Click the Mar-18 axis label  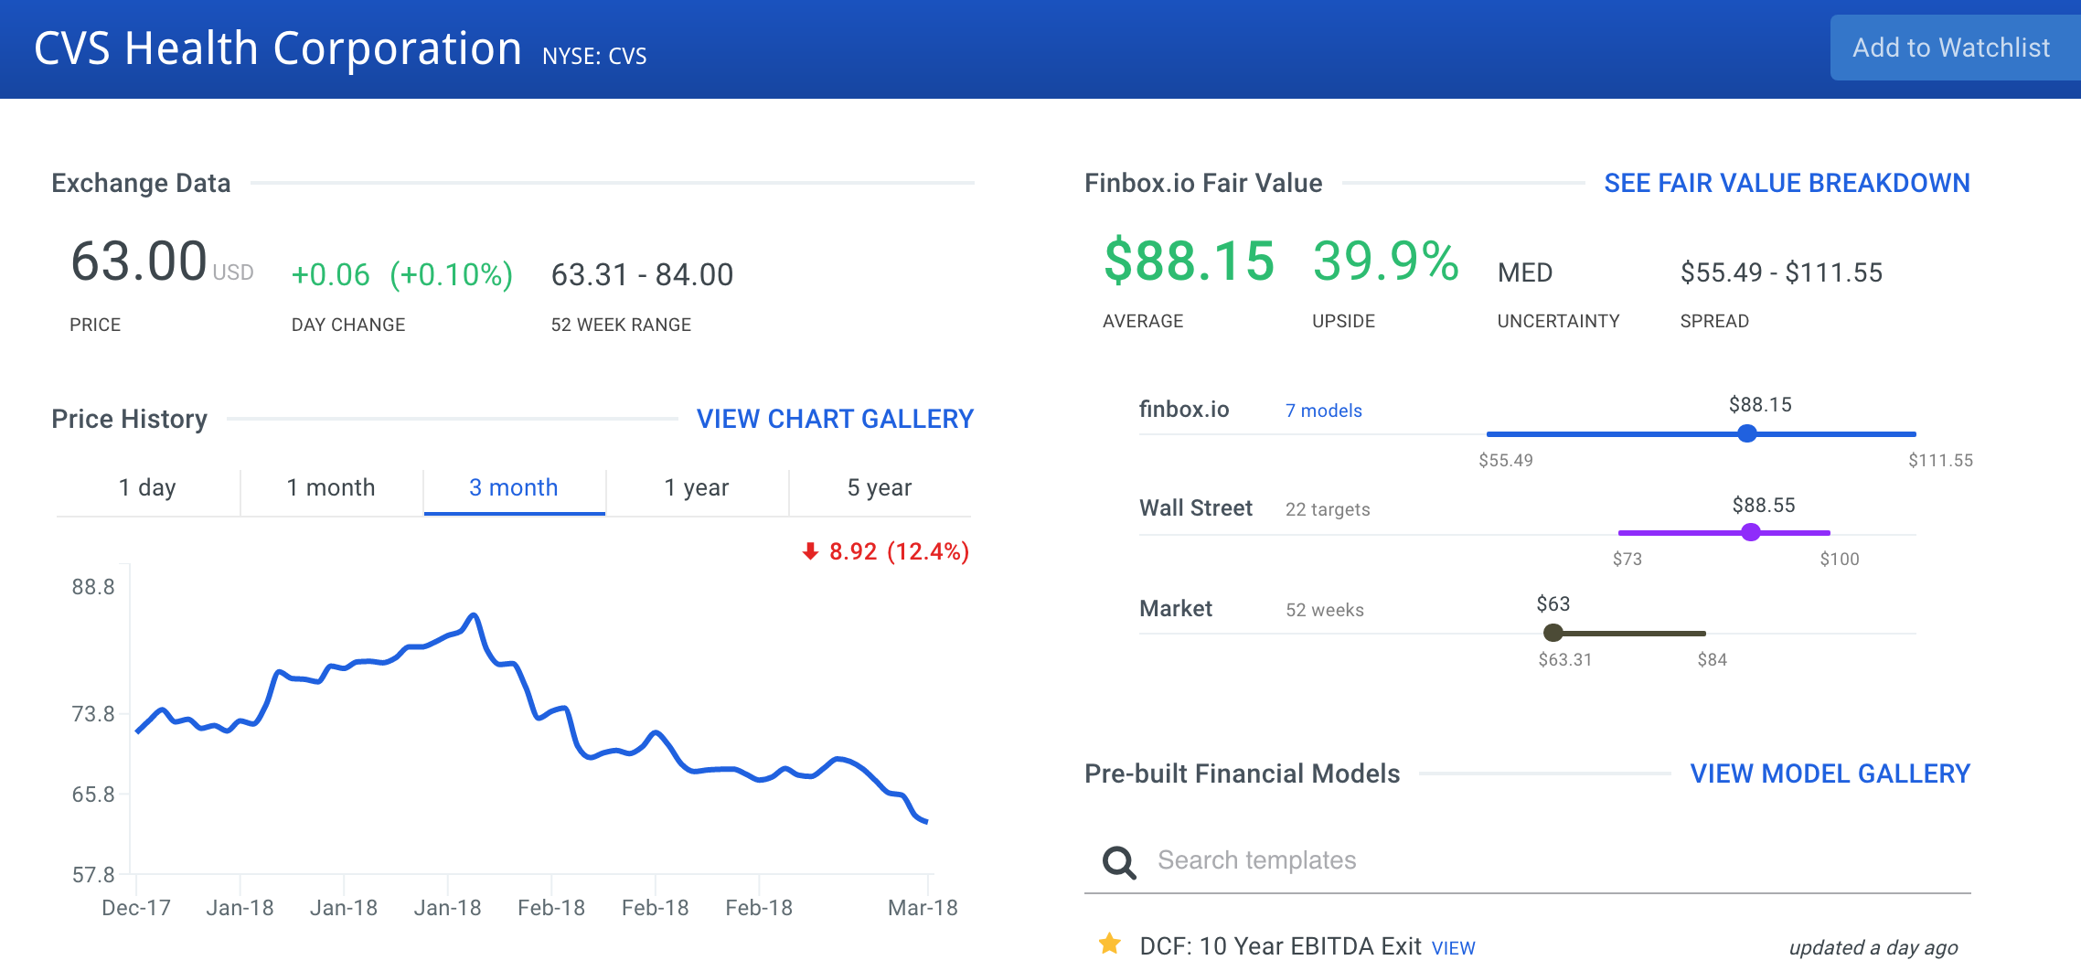coord(923,908)
